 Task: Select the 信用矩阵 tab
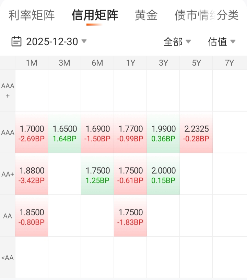pos(95,15)
